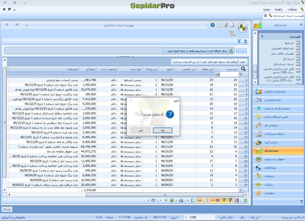Open the سفارش‌گیری و پخش module
This screenshot has width=305, height=221.
[x=279, y=109]
